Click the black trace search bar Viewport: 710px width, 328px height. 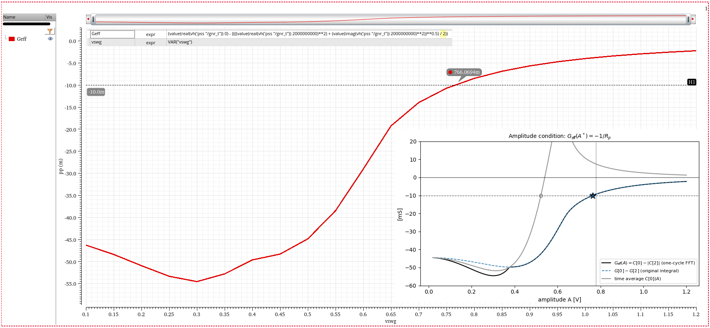[27, 24]
